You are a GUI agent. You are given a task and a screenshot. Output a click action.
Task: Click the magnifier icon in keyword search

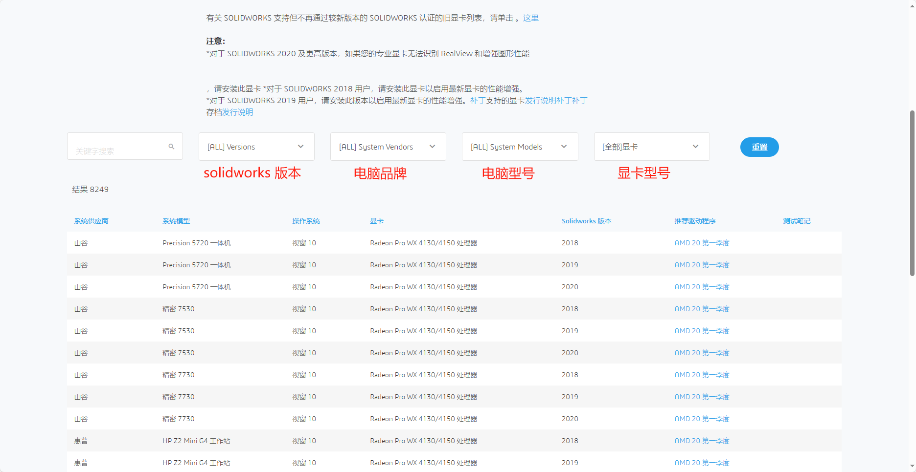pyautogui.click(x=171, y=147)
